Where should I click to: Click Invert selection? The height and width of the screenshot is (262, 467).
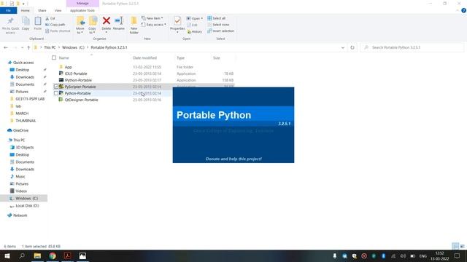[220, 31]
